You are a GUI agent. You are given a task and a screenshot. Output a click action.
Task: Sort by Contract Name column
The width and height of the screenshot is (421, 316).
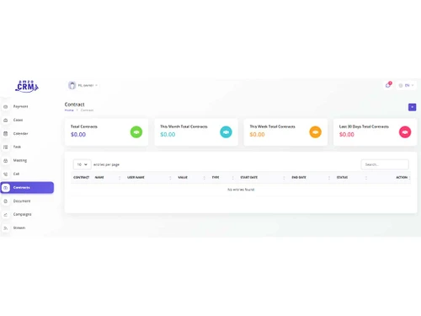[96, 178]
